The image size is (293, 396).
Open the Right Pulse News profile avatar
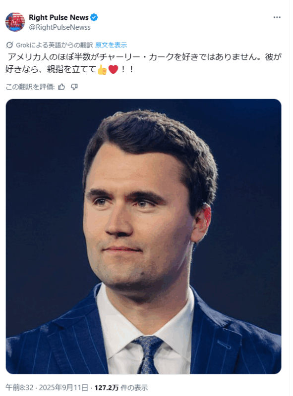point(15,22)
